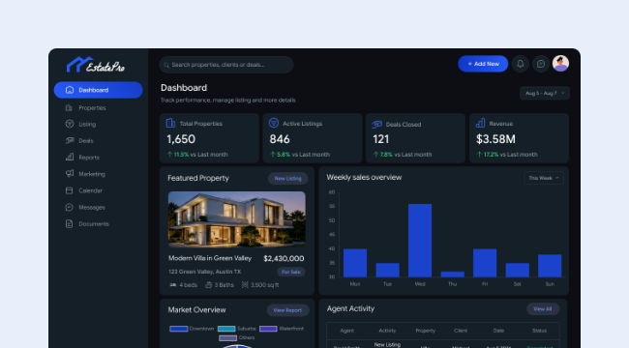Click the For Sale tag

pos(291,272)
